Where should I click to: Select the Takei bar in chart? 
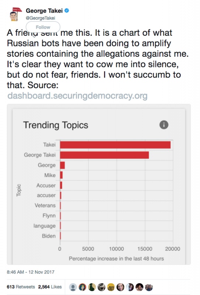(x=115, y=145)
